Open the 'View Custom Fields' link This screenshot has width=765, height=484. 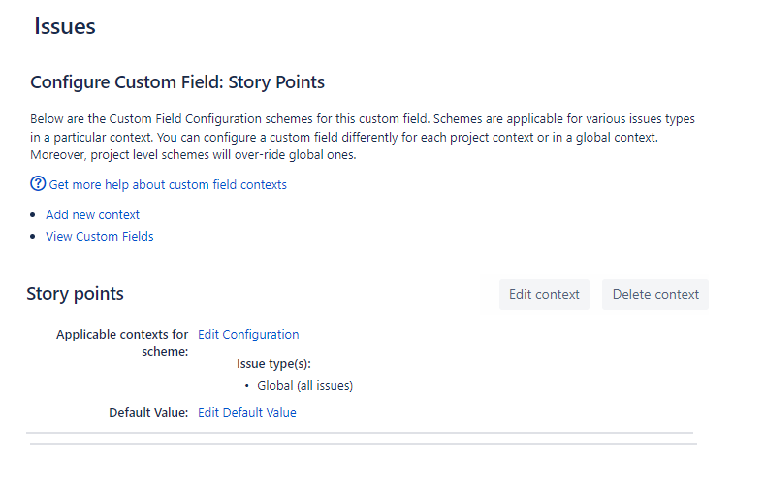pos(99,236)
